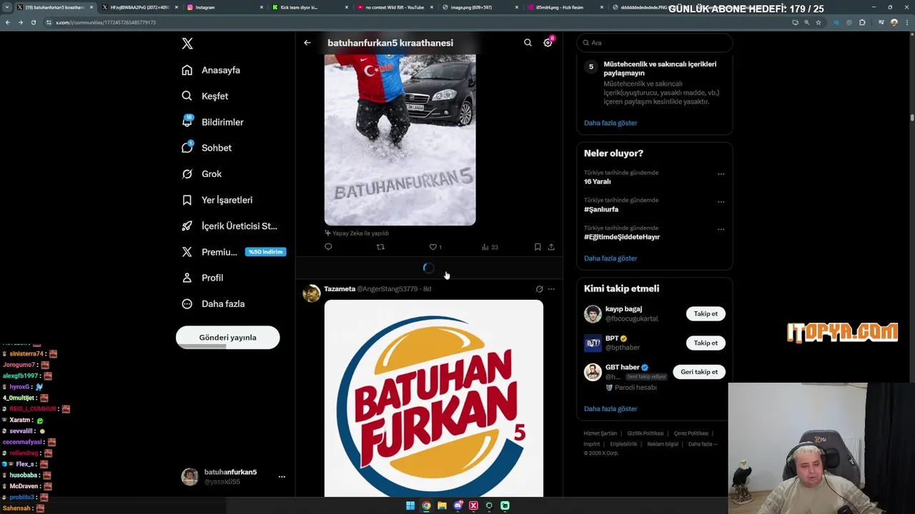The width and height of the screenshot is (915, 514).
Task: Open GBT haber profile avatar
Action: click(x=593, y=372)
